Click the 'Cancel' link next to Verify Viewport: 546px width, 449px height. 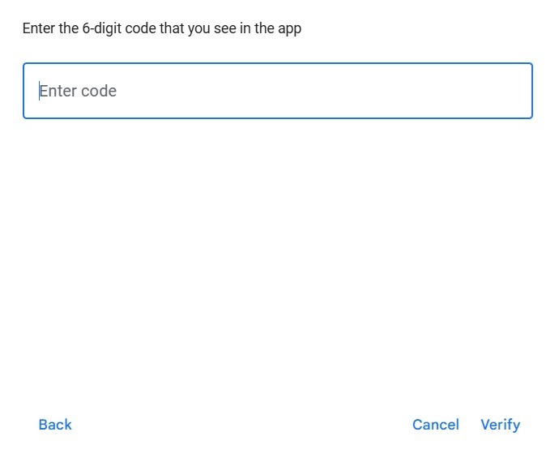435,425
